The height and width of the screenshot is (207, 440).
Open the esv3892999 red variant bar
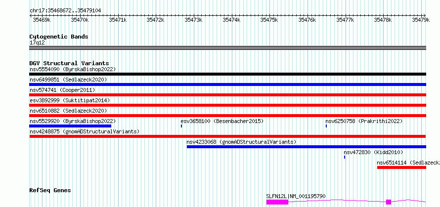coord(227,105)
